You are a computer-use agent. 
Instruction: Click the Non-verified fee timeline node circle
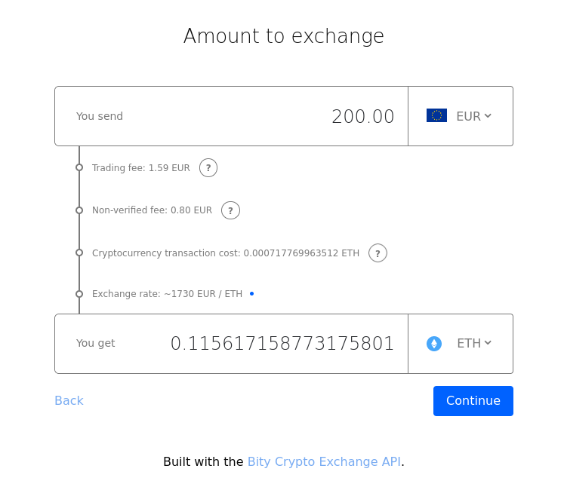pos(79,210)
